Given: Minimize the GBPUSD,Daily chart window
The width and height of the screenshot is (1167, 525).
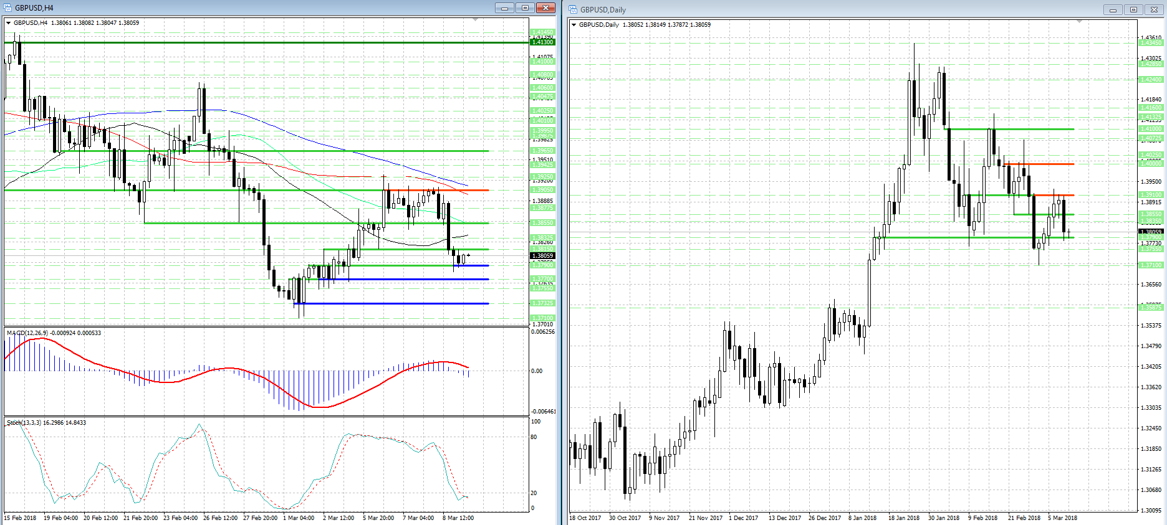Looking at the screenshot, I should (1113, 9).
